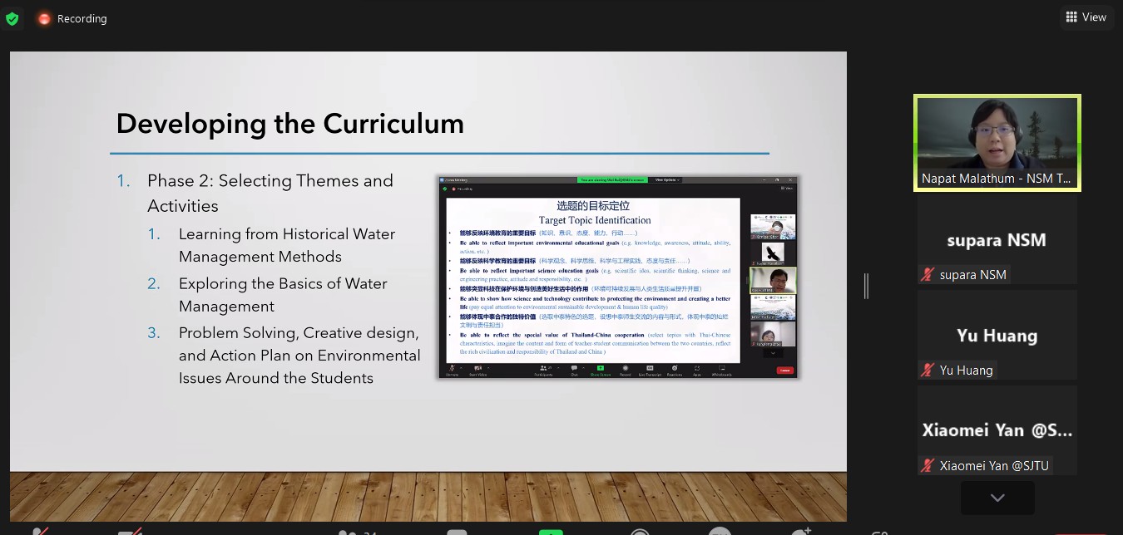Open the Chat icon in toolbar
The width and height of the screenshot is (1123, 535).
[x=456, y=532]
